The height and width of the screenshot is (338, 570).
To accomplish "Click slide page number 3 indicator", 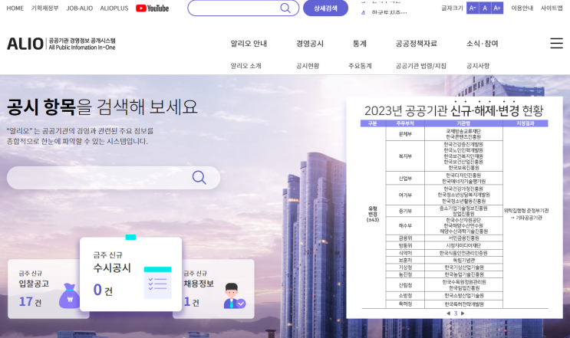I will tap(456, 313).
